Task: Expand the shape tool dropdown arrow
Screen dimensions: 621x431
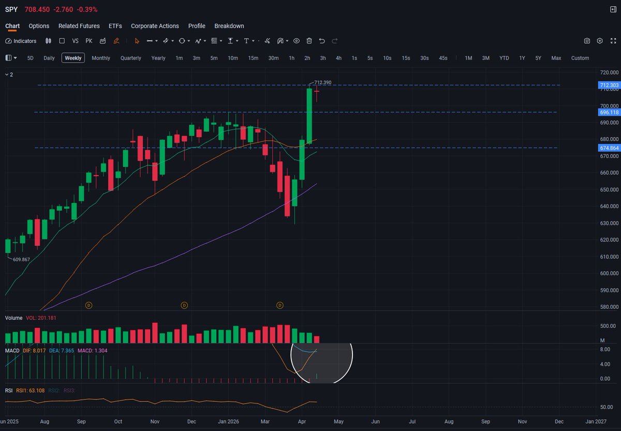Action: pyautogui.click(x=189, y=41)
